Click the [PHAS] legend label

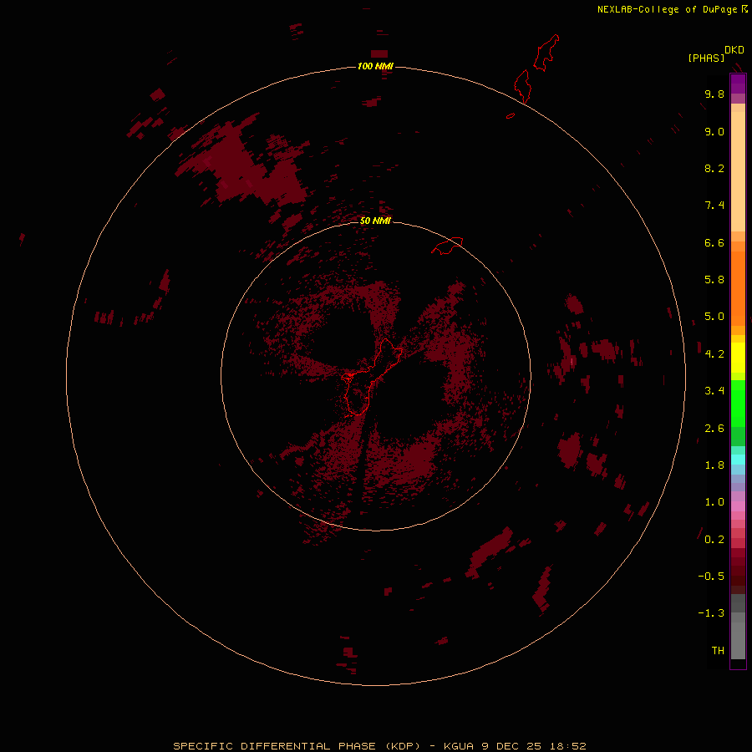(706, 58)
